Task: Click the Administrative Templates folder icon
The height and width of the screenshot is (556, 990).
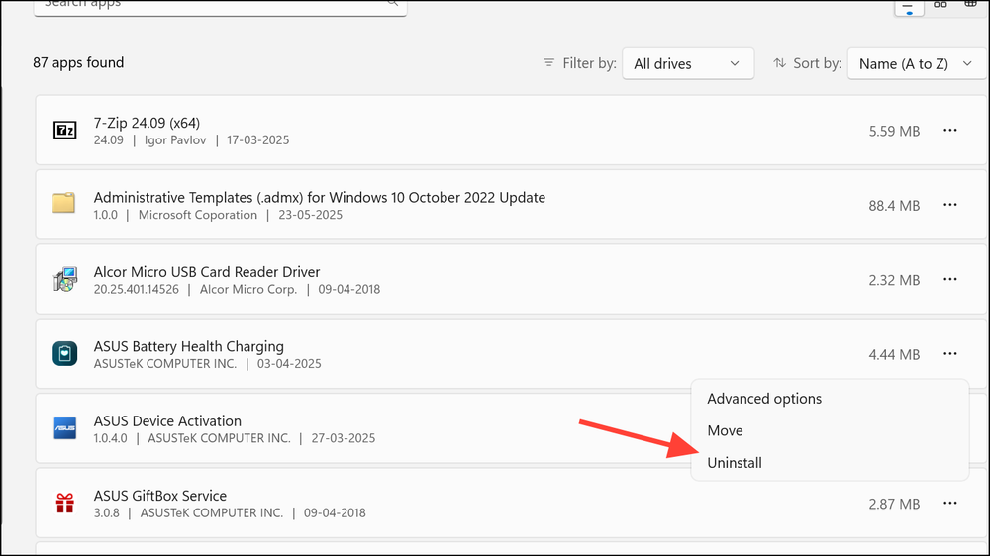Action: (64, 205)
